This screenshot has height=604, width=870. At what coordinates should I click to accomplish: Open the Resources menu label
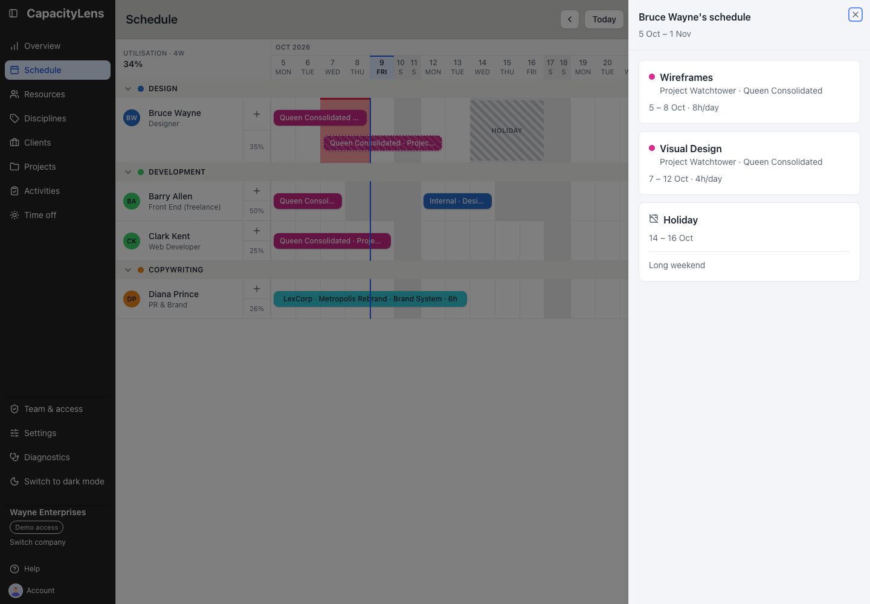coord(45,94)
